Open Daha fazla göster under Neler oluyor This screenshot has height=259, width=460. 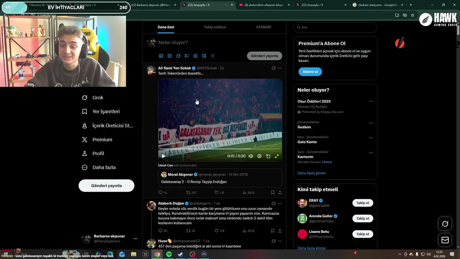click(x=312, y=173)
